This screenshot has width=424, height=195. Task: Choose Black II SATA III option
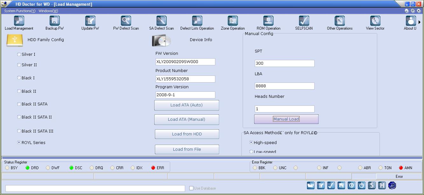[19, 131]
